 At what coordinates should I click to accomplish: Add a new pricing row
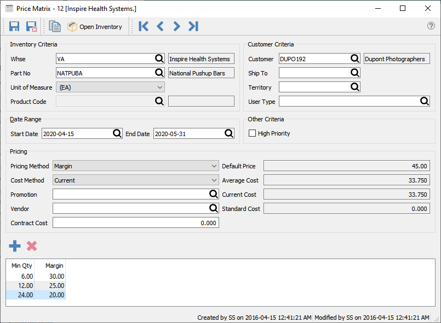point(15,246)
